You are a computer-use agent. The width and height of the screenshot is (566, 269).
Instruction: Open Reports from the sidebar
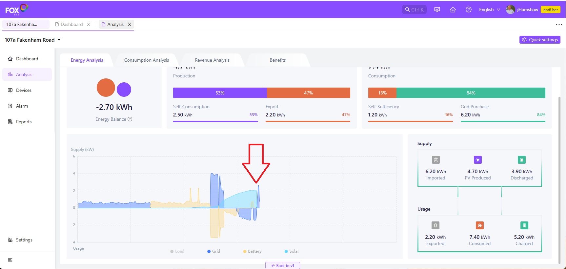24,122
